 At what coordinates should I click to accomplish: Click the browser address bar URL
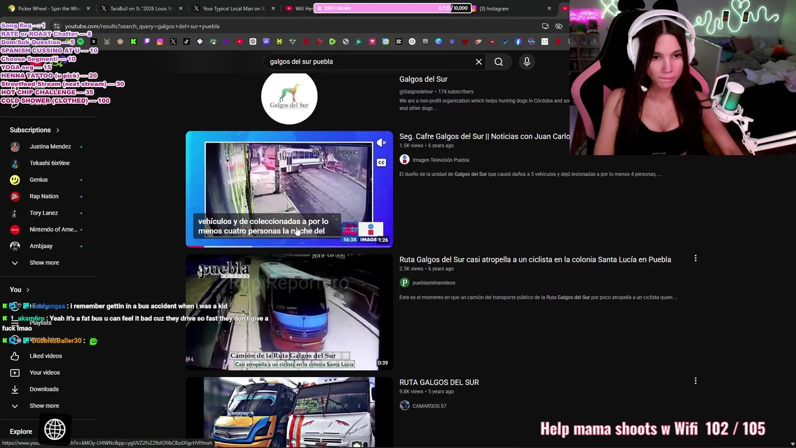(x=142, y=26)
